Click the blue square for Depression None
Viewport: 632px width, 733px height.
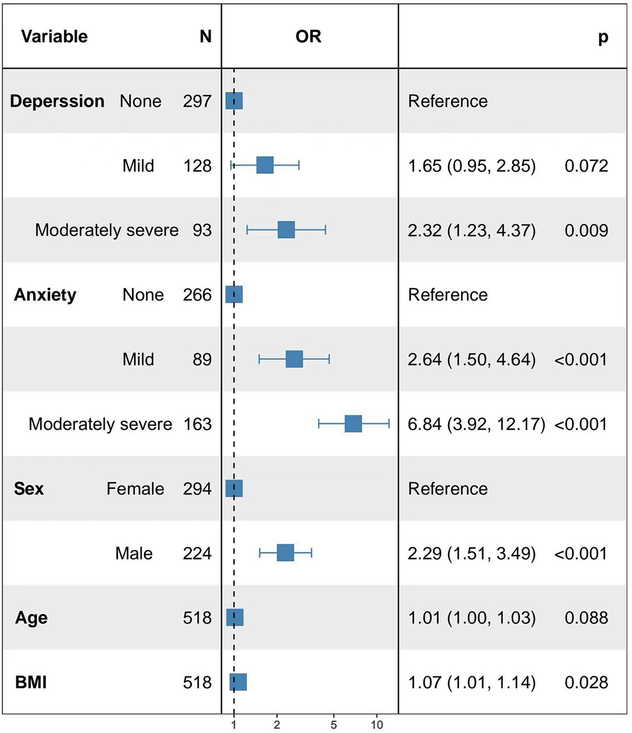[234, 101]
